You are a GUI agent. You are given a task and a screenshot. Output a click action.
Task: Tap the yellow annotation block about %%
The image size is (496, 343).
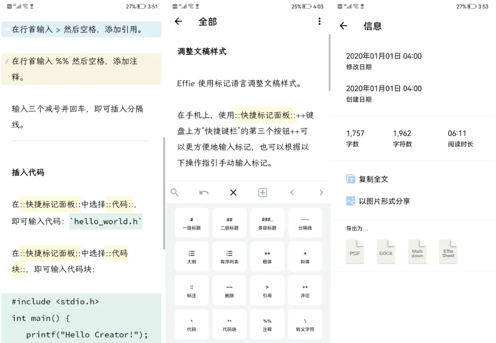tap(81, 69)
